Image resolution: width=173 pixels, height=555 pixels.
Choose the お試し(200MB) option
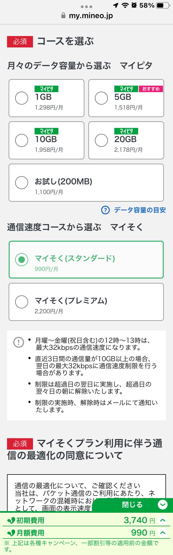[x=22, y=183]
